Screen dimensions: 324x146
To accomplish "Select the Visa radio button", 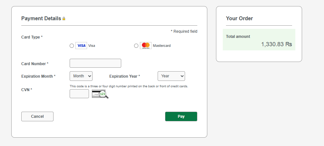I will [72, 46].
